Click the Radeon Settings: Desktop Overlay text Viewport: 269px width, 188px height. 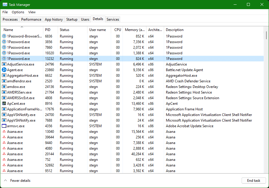click(192, 86)
